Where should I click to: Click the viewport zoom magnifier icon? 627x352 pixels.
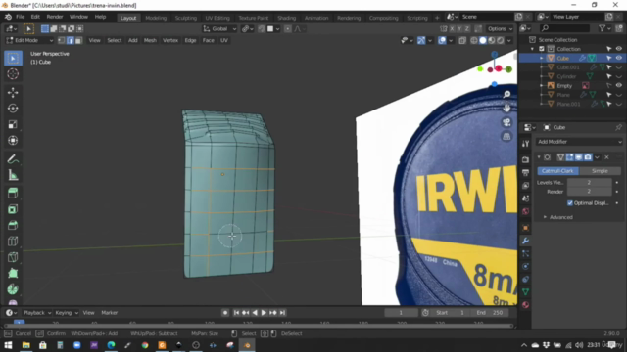[x=506, y=94]
